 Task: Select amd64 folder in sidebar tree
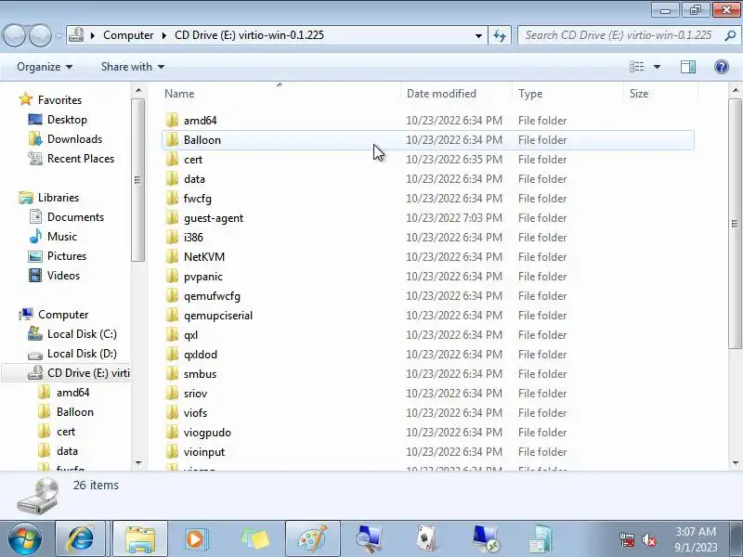click(x=73, y=392)
